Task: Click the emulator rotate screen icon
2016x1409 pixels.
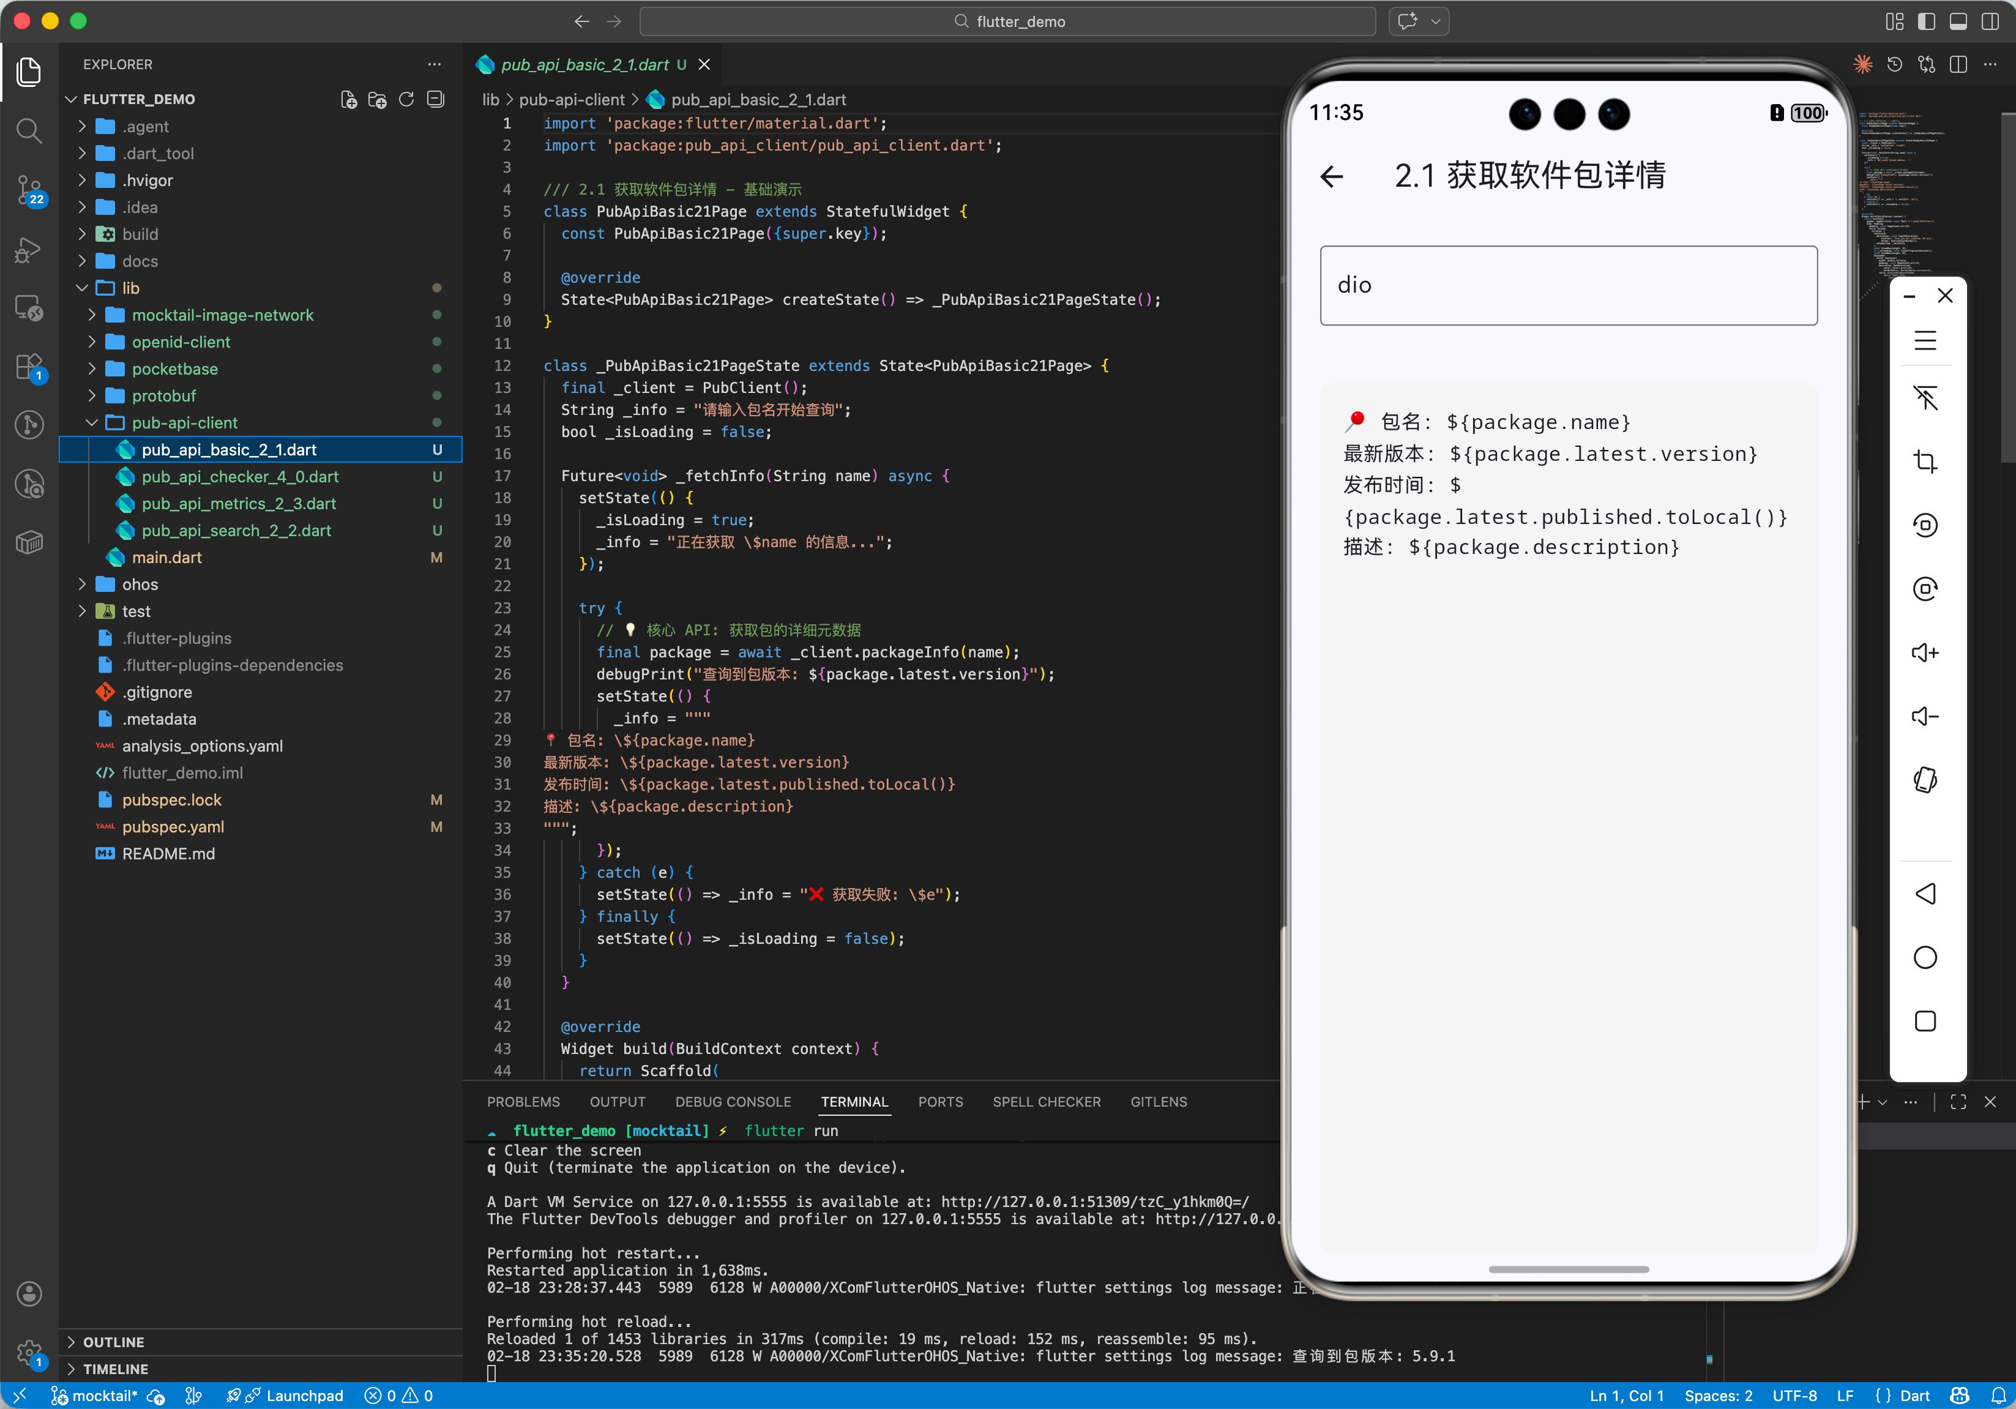Action: [1925, 780]
